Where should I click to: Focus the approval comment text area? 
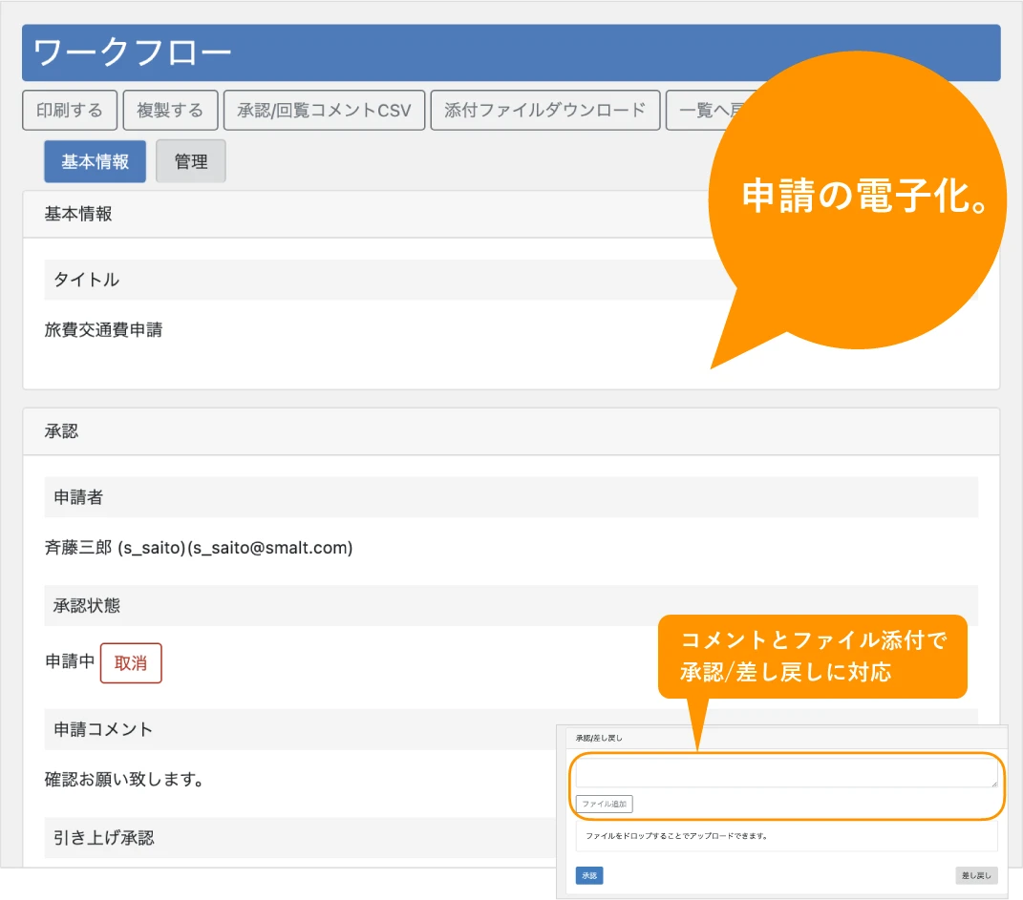[x=783, y=772]
